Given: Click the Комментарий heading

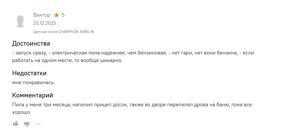Looking at the screenshot, I should (32, 95).
